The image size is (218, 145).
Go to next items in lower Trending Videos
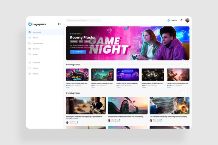[188, 93]
